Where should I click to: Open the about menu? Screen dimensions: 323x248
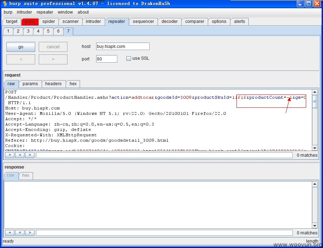coord(83,12)
